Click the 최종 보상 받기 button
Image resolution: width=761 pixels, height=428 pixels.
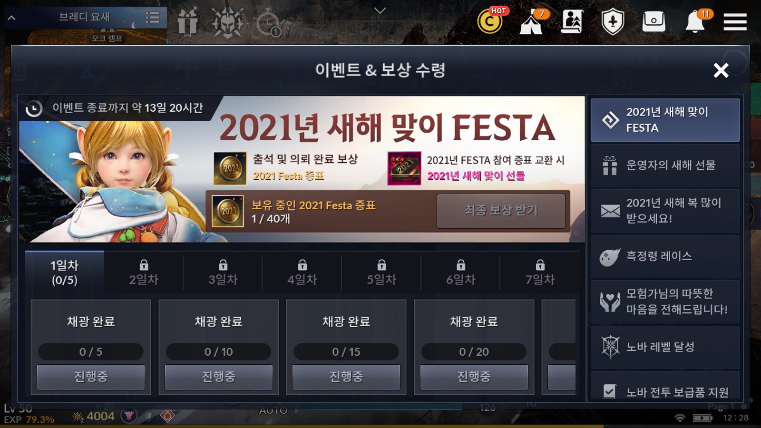coord(501,211)
